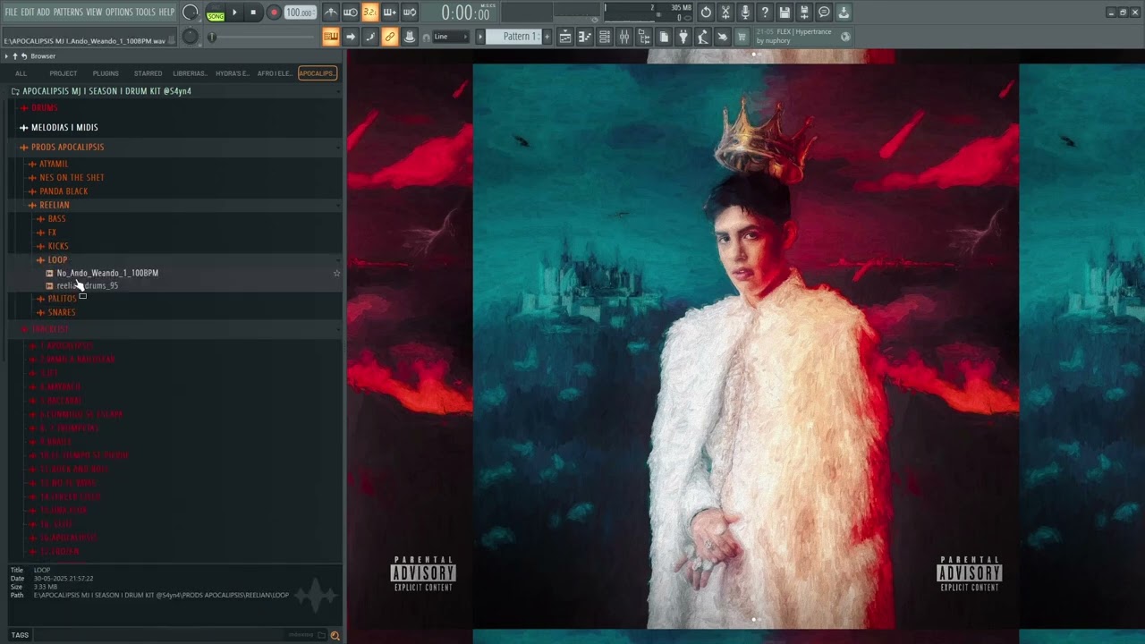Click the TAGS label in the browser
Image resolution: width=1145 pixels, height=644 pixels.
(x=20, y=635)
